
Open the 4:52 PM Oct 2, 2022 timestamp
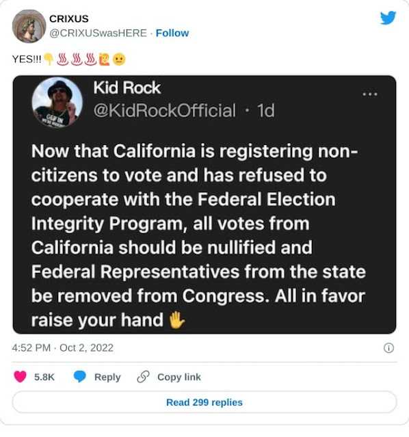click(x=63, y=348)
